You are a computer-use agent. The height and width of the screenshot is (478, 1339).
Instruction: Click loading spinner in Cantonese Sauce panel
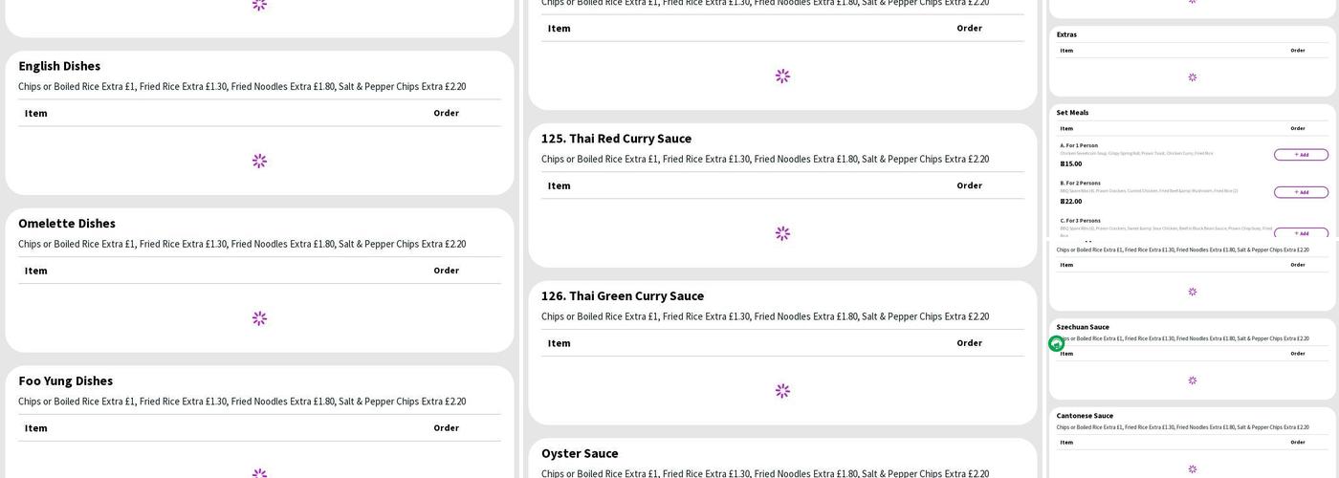point(1192,469)
